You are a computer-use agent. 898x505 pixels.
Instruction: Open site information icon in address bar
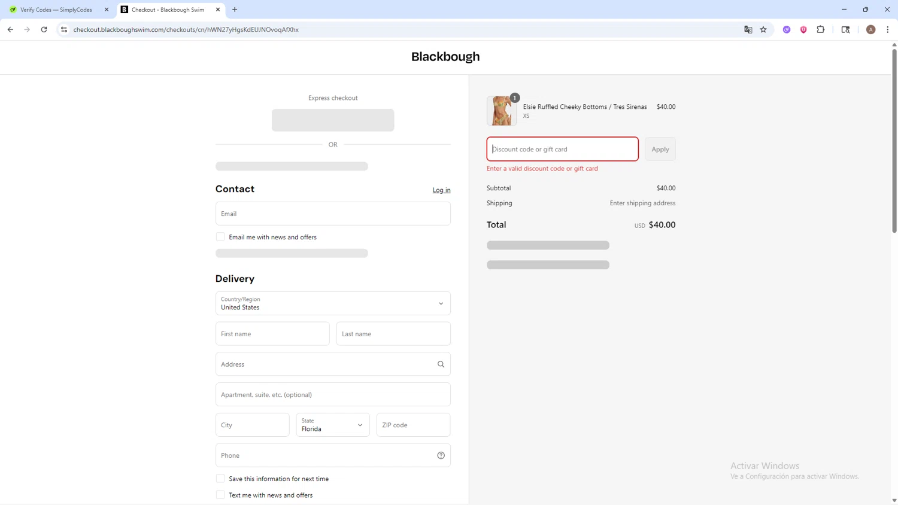(x=64, y=29)
